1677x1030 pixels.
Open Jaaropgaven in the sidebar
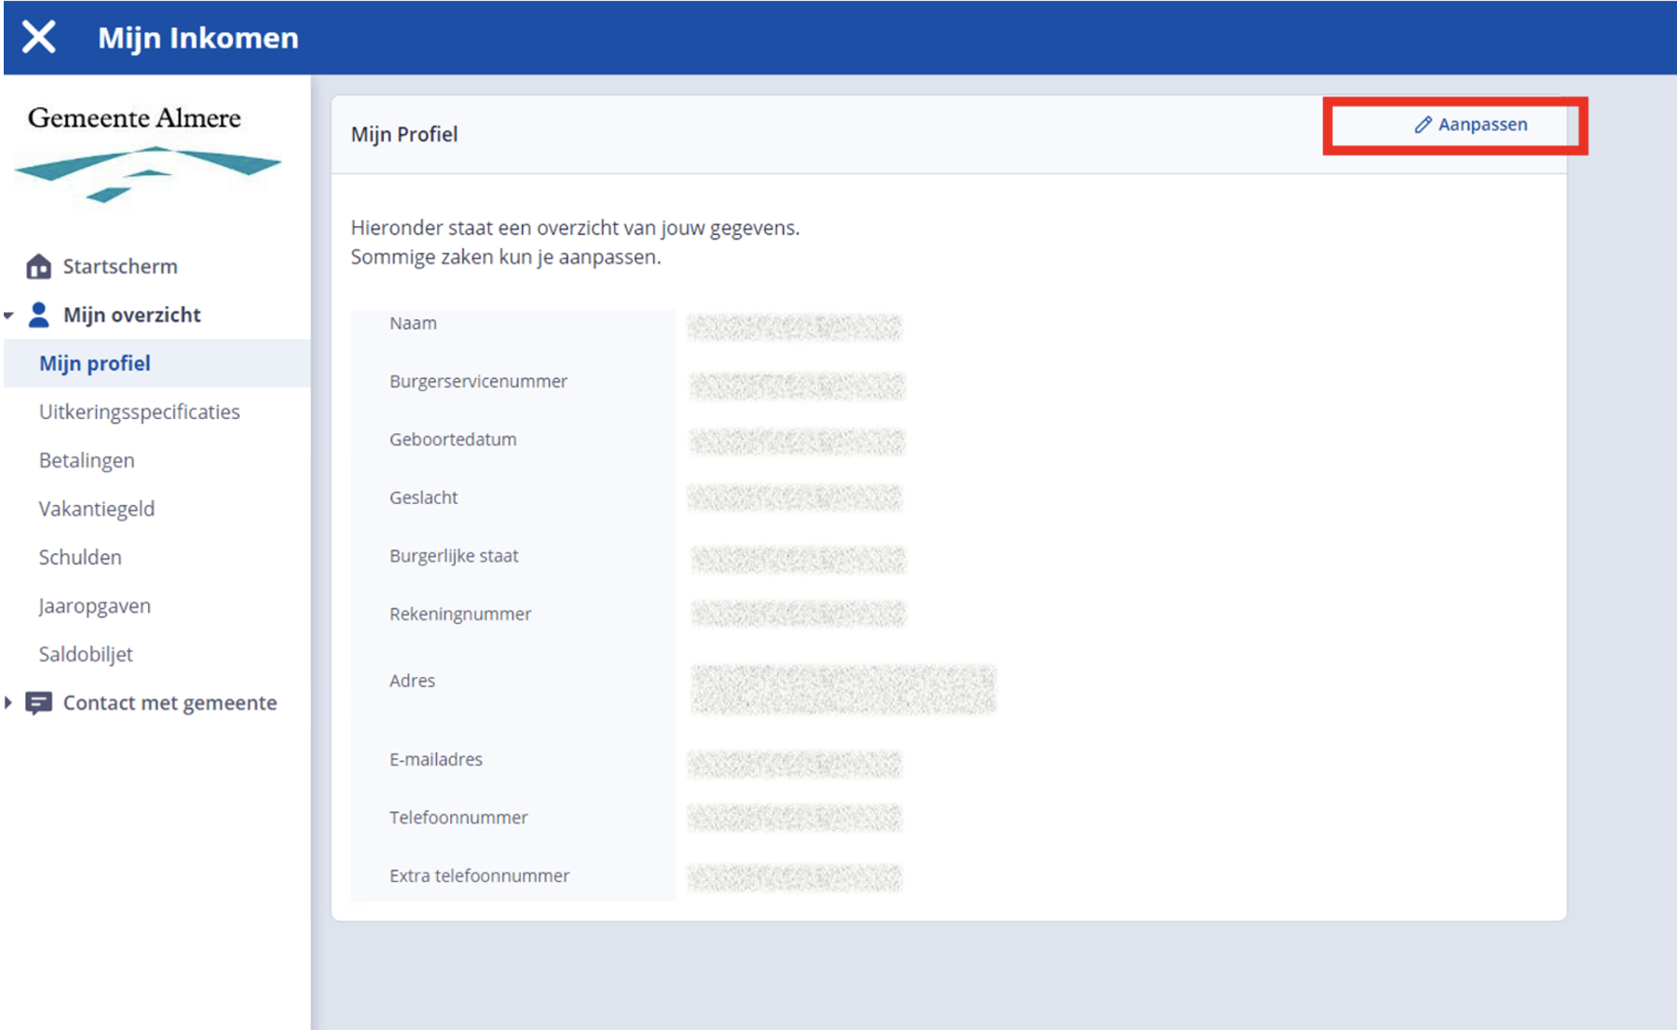[94, 605]
